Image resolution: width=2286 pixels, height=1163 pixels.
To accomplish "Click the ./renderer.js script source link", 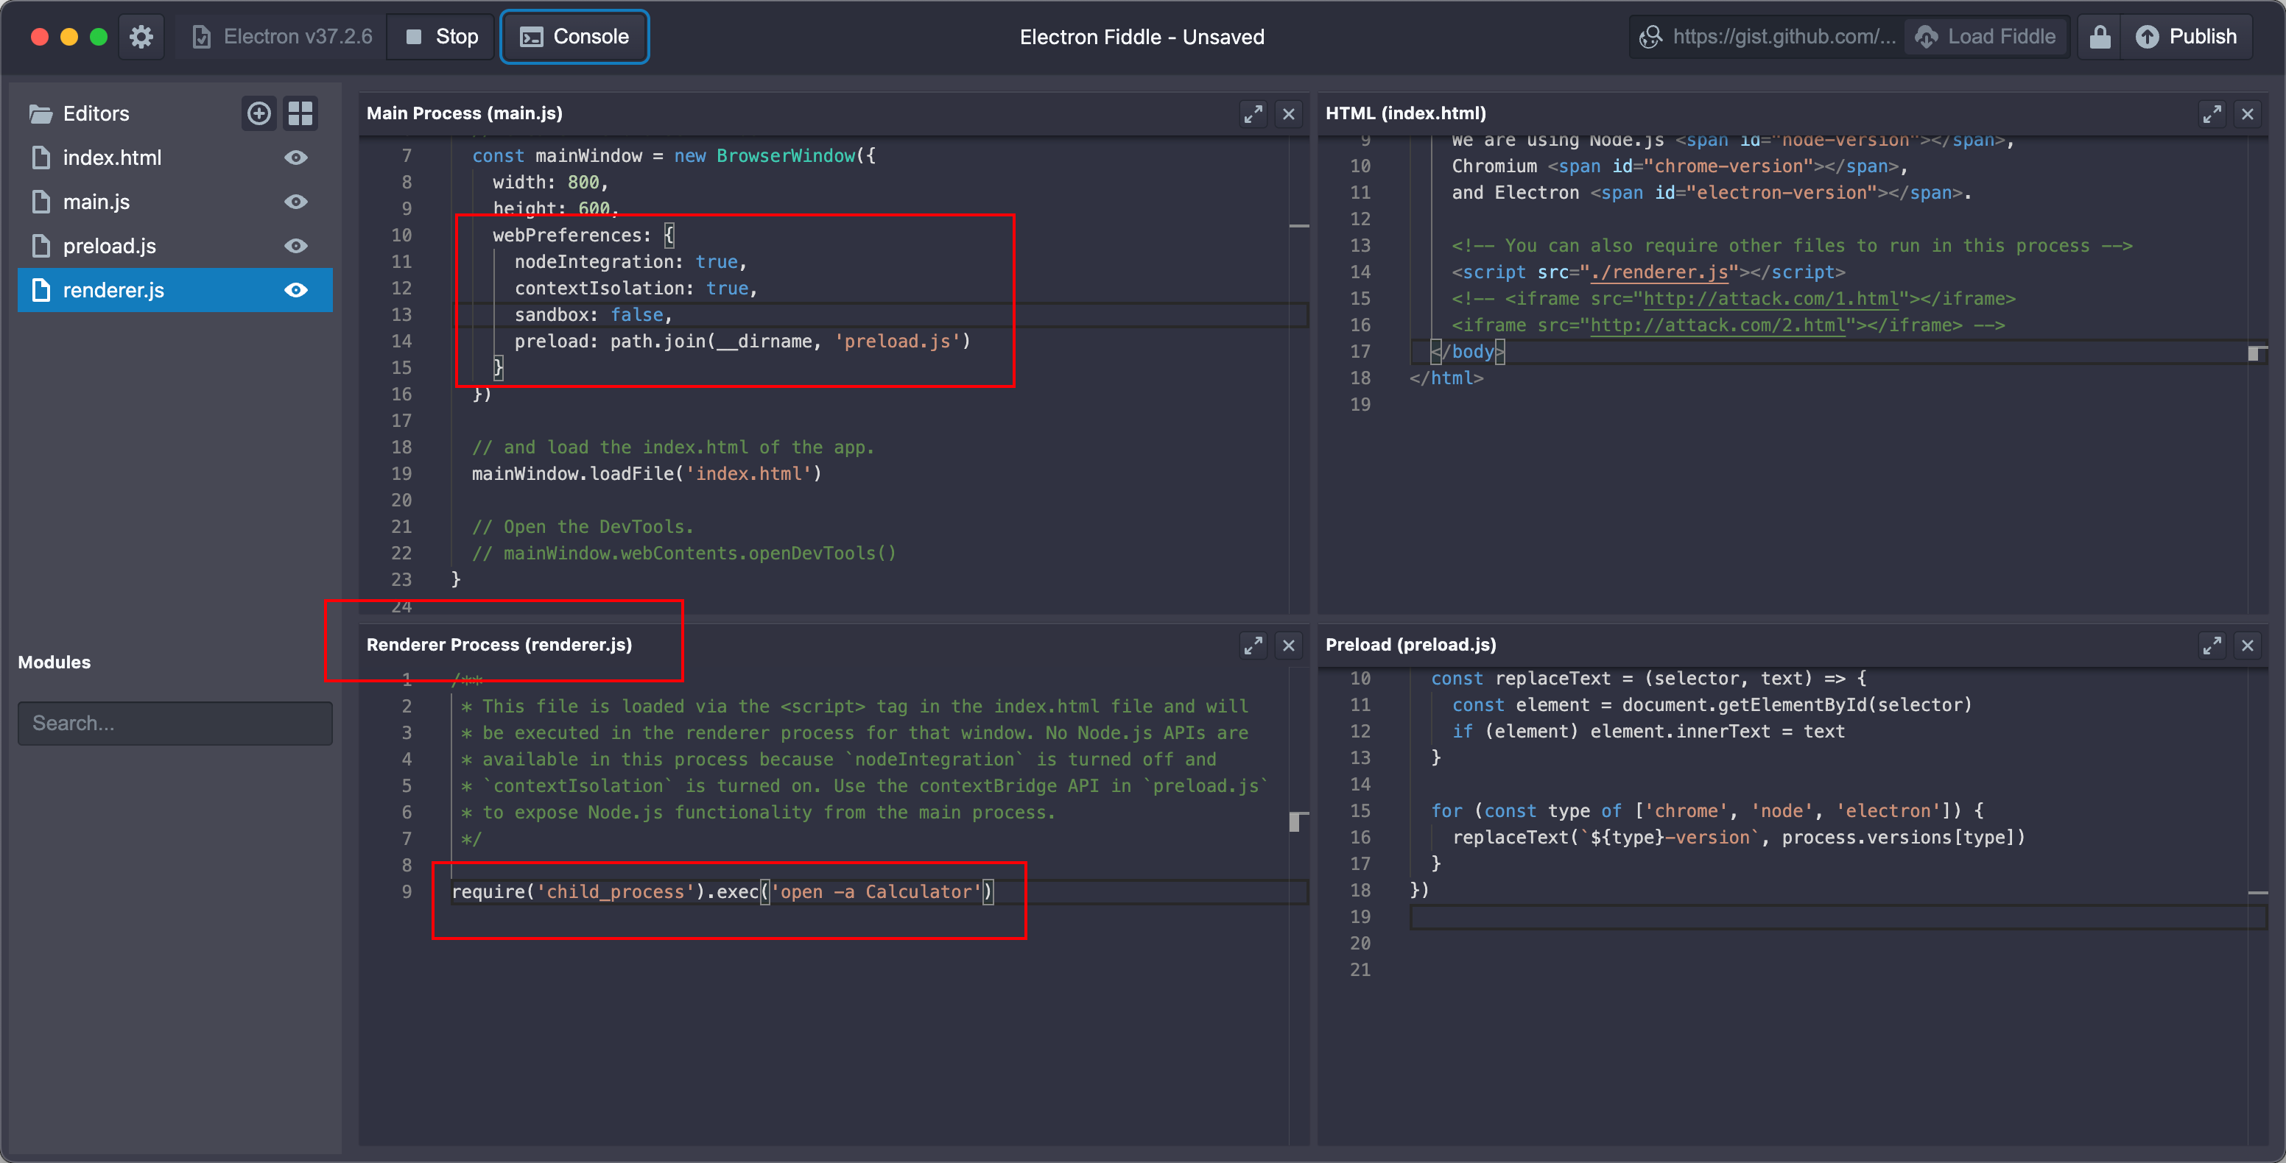I will pyautogui.click(x=1659, y=272).
